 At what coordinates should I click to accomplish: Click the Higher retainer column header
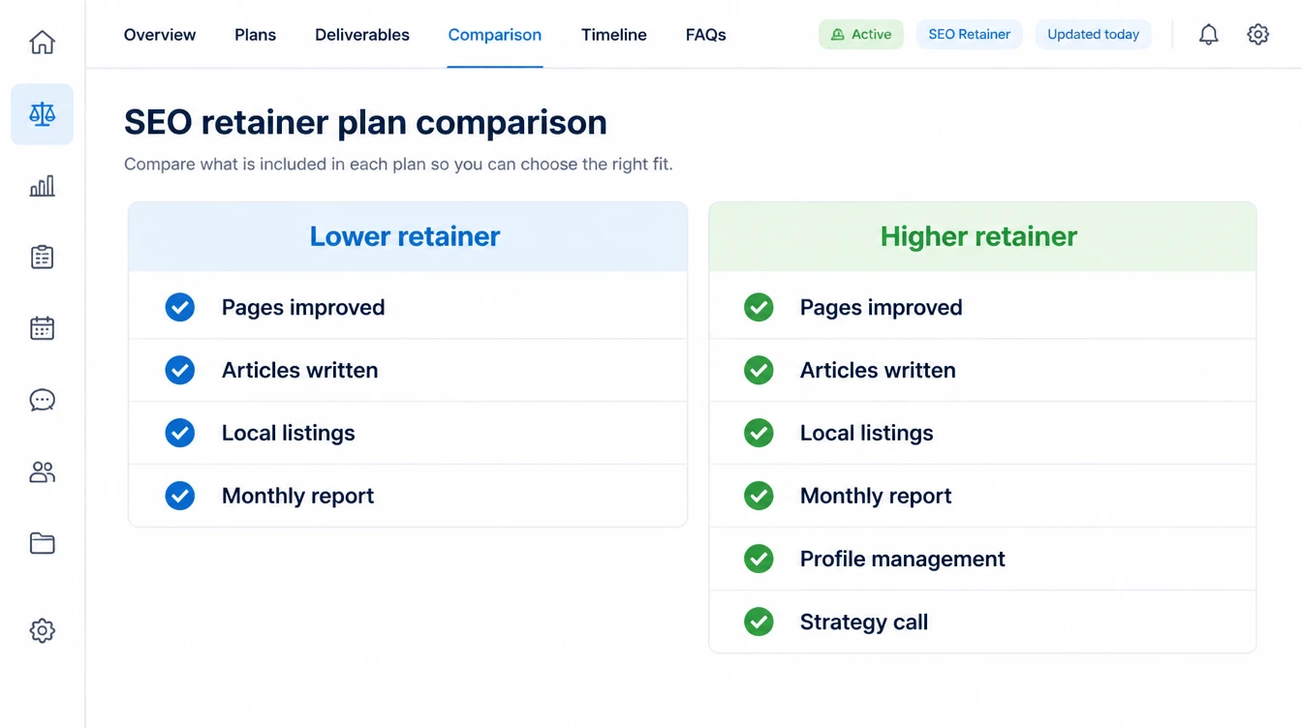click(982, 237)
